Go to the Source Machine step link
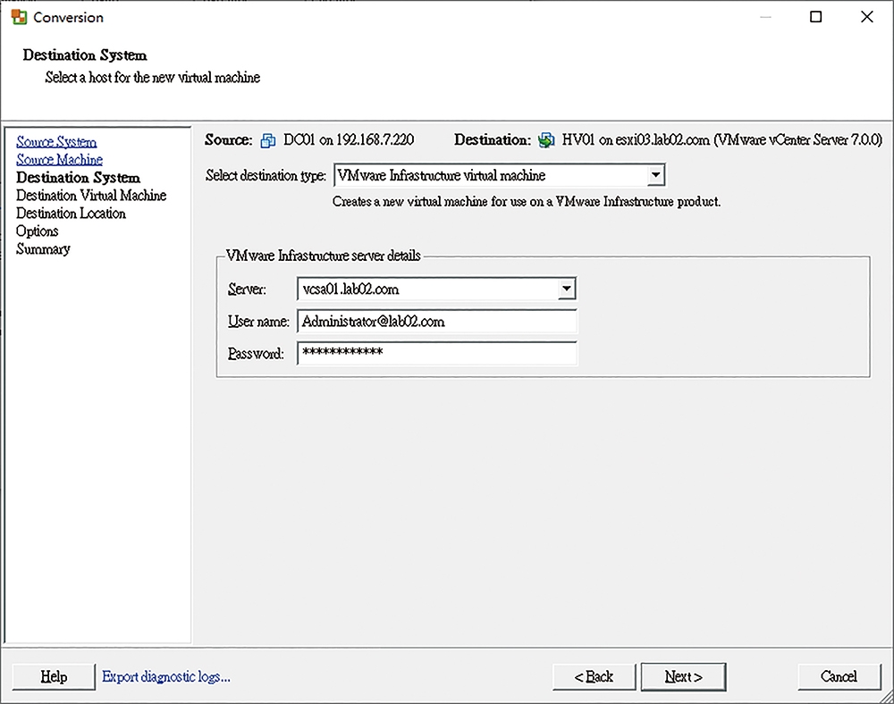The height and width of the screenshot is (704, 894). click(59, 160)
